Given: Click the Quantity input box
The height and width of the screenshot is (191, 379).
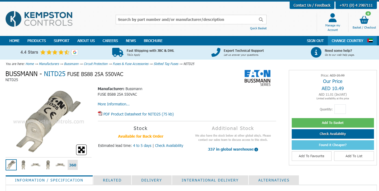Looking at the screenshot, I should (x=340, y=109).
